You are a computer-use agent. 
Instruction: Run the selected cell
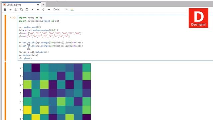(x=33, y=10)
